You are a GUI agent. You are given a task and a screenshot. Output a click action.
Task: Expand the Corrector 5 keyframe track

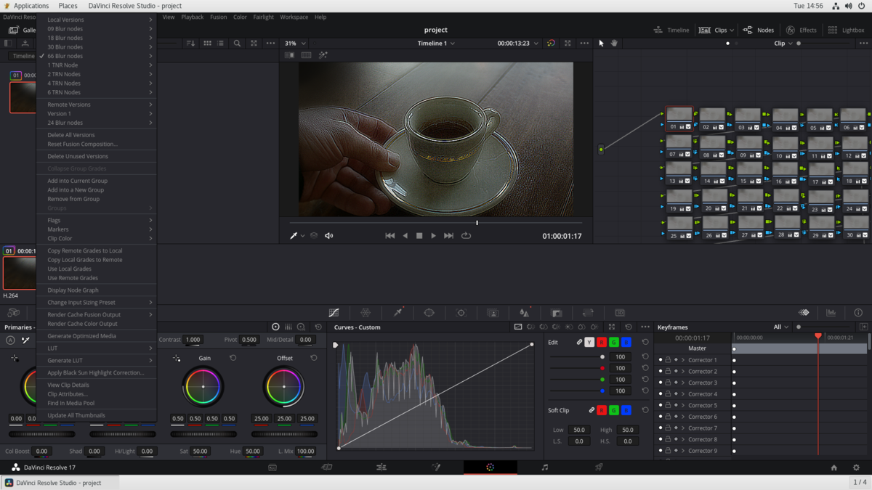click(x=683, y=405)
